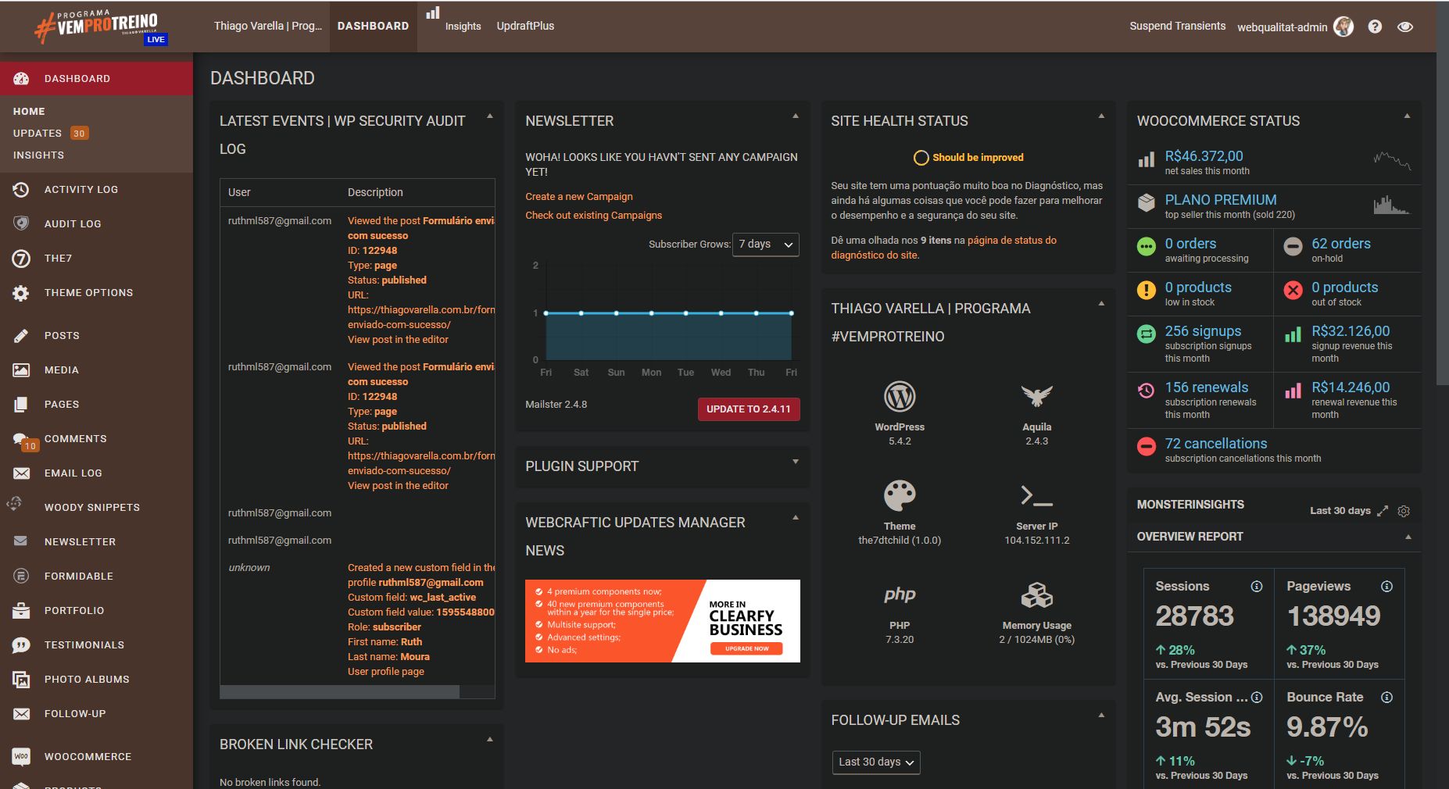
Task: Open Photo Albums icon in sidebar
Action: (21, 680)
